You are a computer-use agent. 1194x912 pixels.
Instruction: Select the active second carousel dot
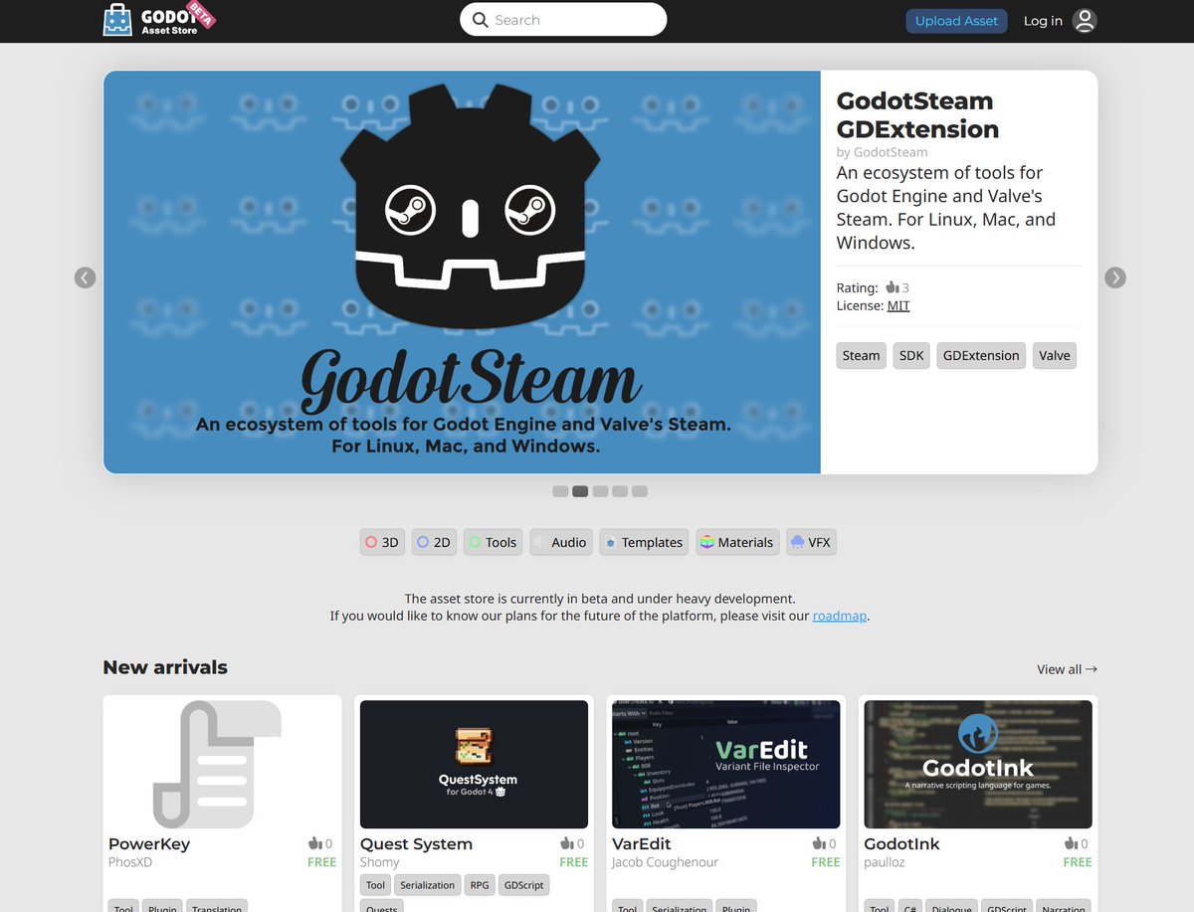coord(580,491)
